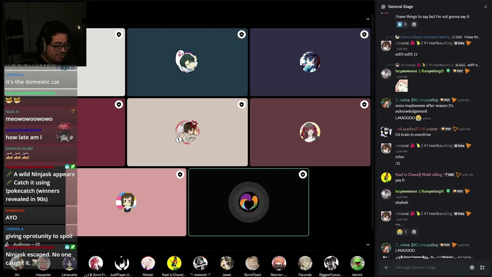Click the moderator badge on the navy speaker tile
The width and height of the screenshot is (492, 277).
[x=364, y=35]
